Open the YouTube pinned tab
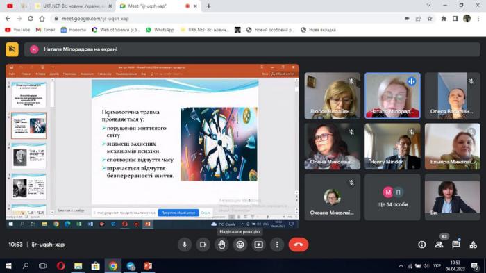Viewport: 486px width, 273px height. (10, 6)
